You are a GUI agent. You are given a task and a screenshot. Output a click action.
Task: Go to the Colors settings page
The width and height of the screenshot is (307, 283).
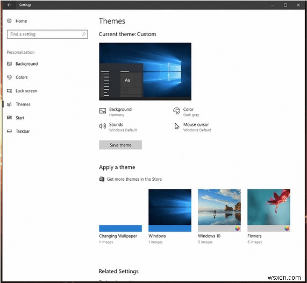coord(22,77)
